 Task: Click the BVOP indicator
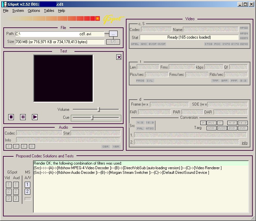click(153, 44)
